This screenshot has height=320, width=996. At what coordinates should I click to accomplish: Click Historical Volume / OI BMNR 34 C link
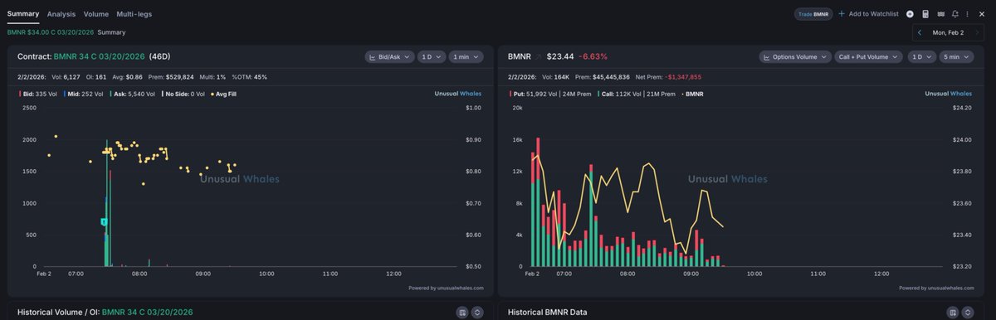[148, 313]
